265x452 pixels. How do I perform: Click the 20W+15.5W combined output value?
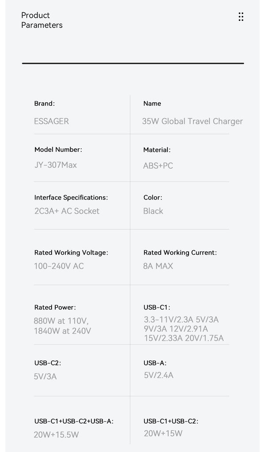(56, 434)
